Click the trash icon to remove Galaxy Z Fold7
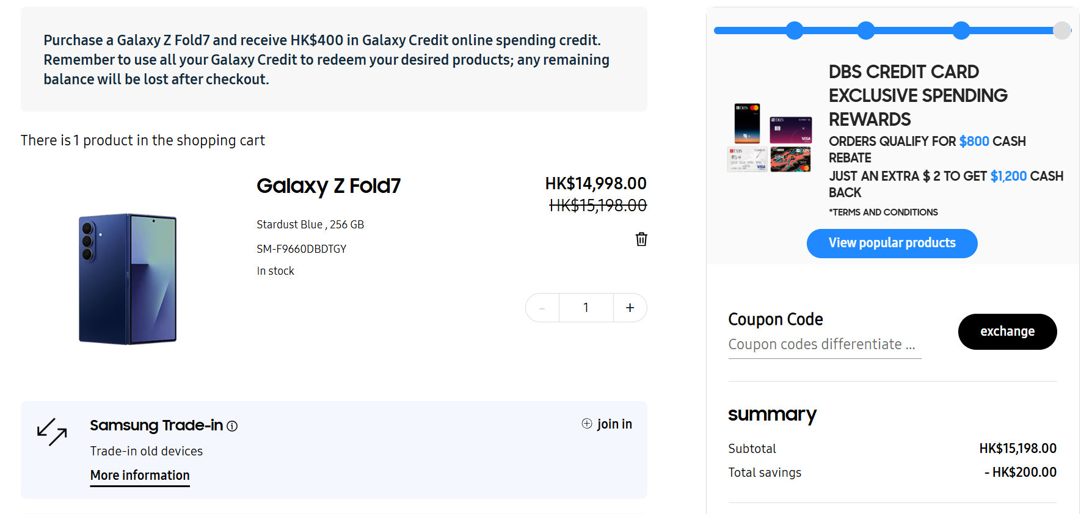This screenshot has width=1081, height=514. click(x=641, y=239)
